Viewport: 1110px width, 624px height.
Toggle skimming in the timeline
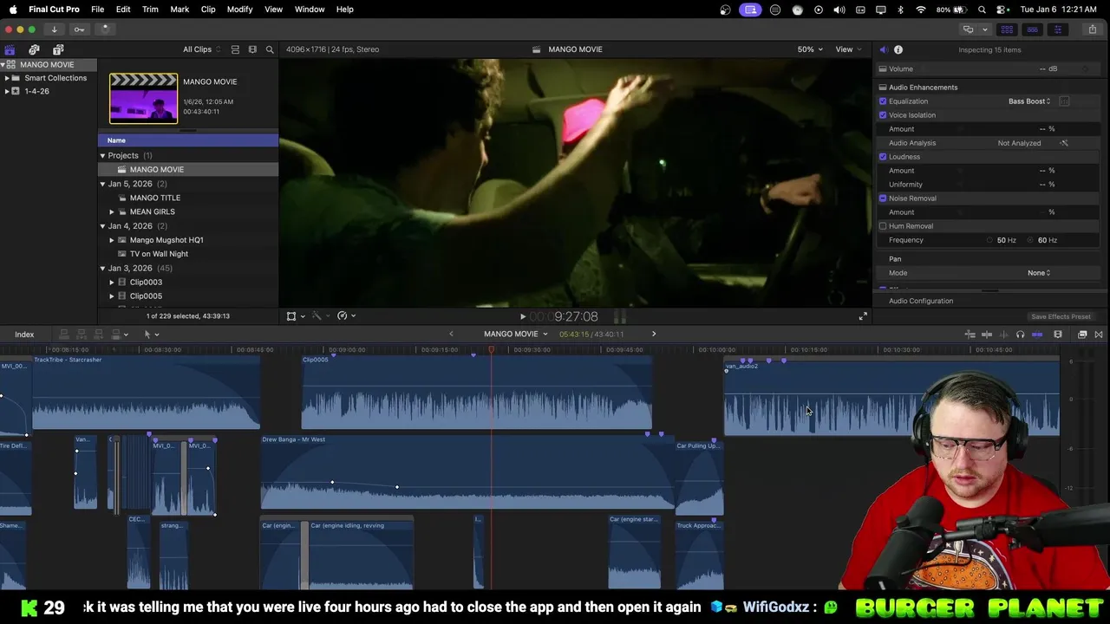point(987,335)
